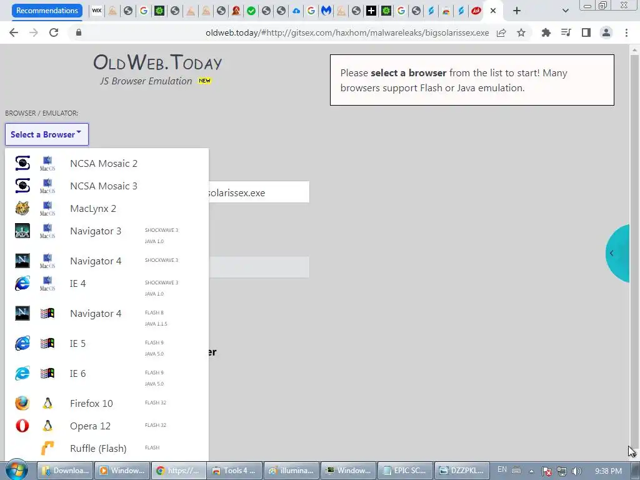The image size is (640, 480).
Task: Reload the current page
Action: point(54,32)
